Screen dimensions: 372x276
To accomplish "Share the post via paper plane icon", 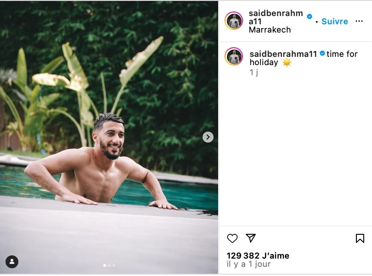I will (x=251, y=238).
